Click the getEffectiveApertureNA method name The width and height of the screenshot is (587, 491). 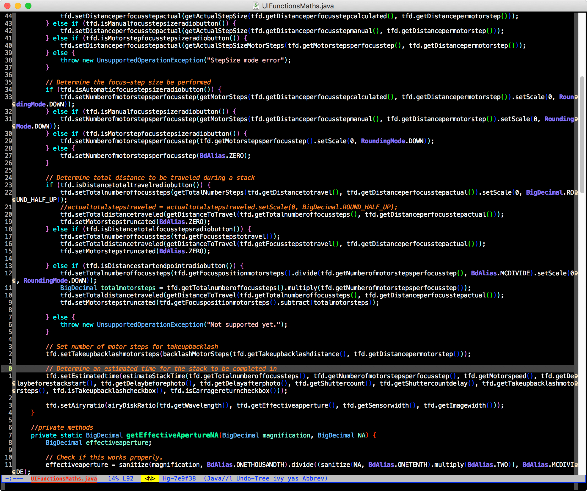(172, 435)
